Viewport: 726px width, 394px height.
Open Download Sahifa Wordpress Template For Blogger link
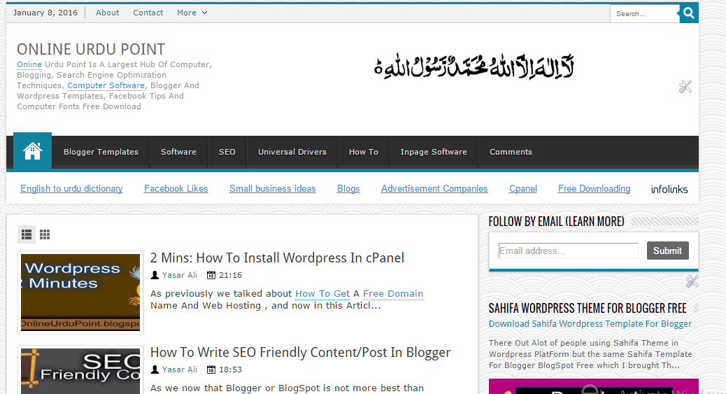[590, 324]
